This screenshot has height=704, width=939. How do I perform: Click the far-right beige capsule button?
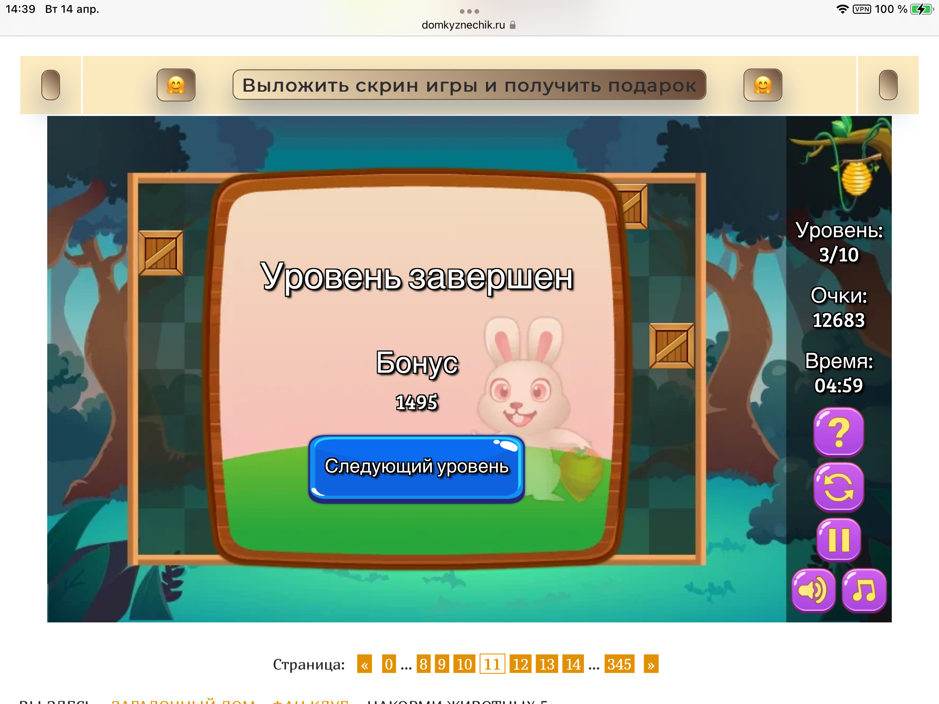(888, 85)
